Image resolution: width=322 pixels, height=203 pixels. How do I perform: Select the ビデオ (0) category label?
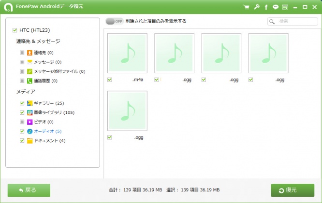click(x=44, y=122)
